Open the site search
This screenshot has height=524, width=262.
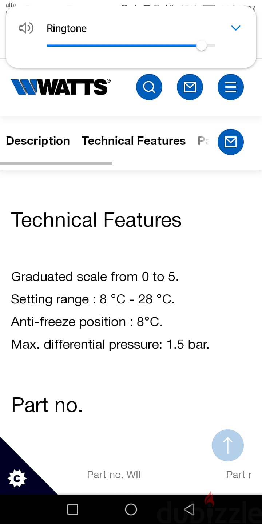coord(149,87)
